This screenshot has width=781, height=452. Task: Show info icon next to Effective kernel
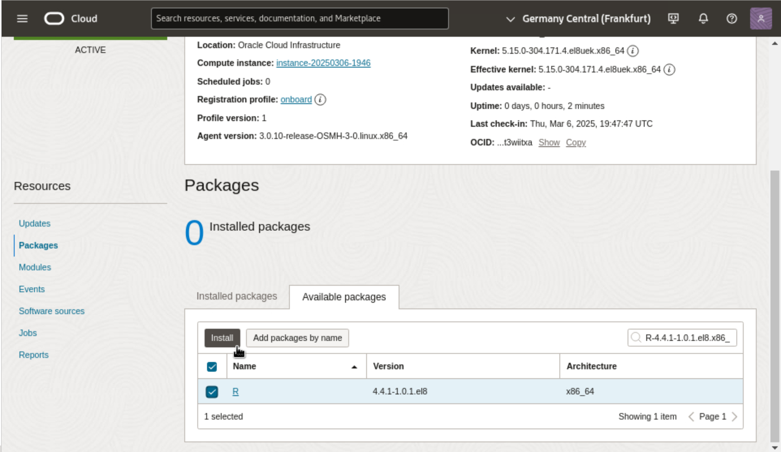(x=670, y=70)
